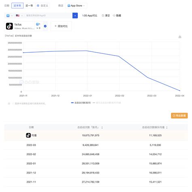Click value 24,665,648,458 in table
Screen dimensions: 192x192
click(91, 154)
